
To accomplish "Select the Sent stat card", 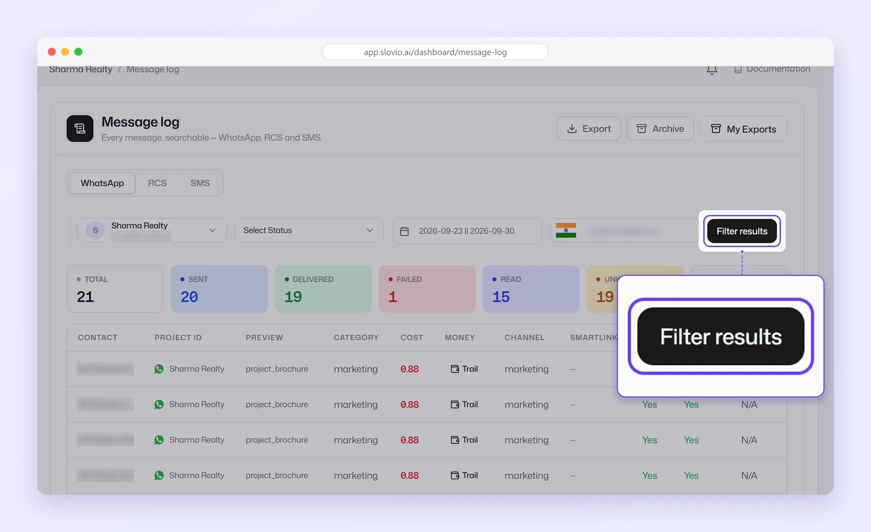I will click(219, 289).
